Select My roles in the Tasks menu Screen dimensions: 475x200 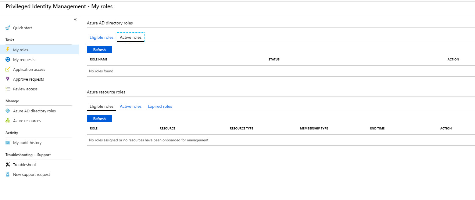click(40, 50)
